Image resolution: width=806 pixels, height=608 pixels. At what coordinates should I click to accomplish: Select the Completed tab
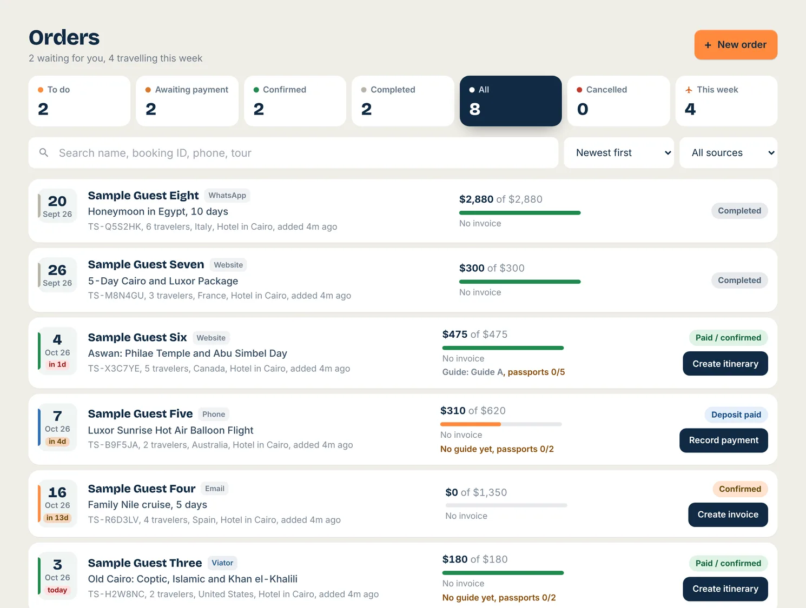pos(403,101)
